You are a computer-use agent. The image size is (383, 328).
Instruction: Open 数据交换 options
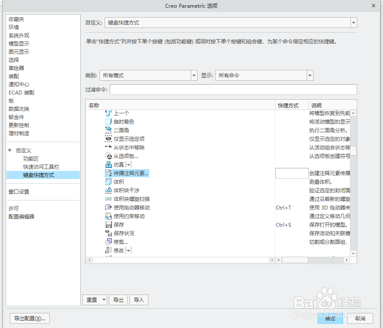pyautogui.click(x=19, y=109)
